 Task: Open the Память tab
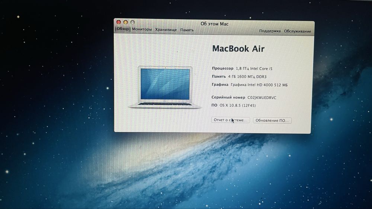(187, 30)
